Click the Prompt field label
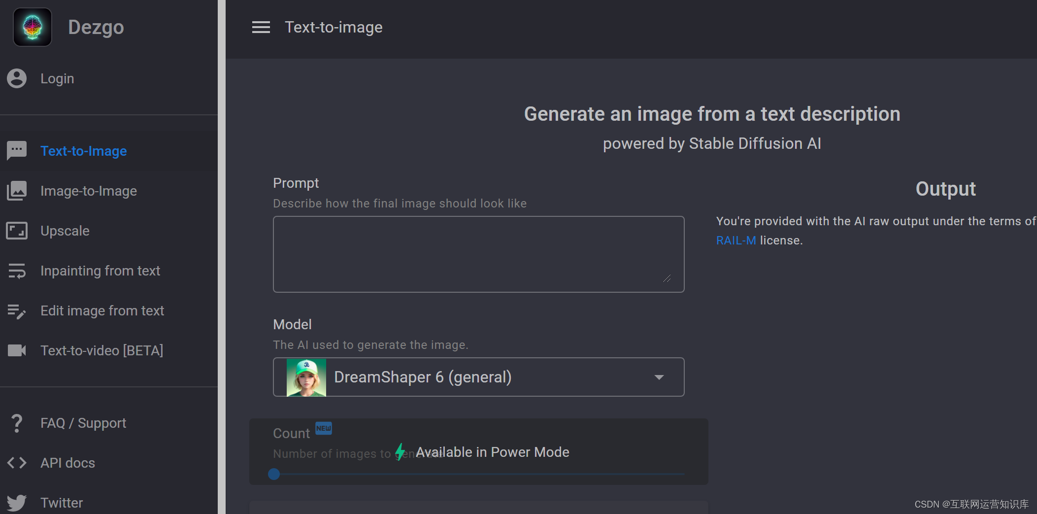Screen dimensions: 1037x514 coord(296,183)
